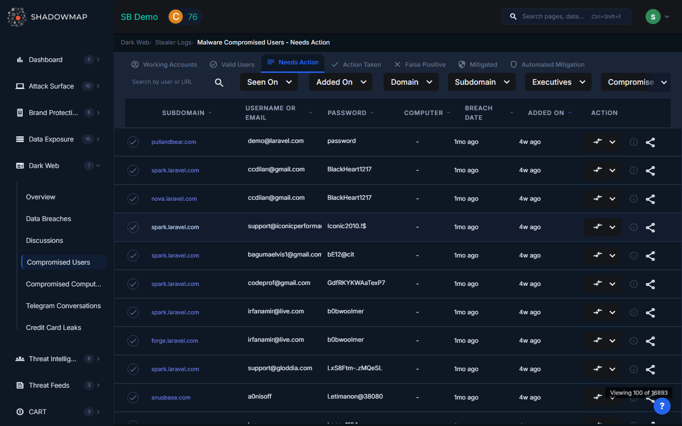Click the share icon for snusbase.com entry
This screenshot has width=682, height=426.
point(650,398)
